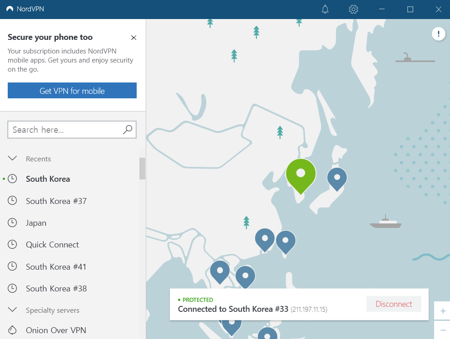Click the green connected map pin
This screenshot has width=450, height=339.
(x=301, y=176)
